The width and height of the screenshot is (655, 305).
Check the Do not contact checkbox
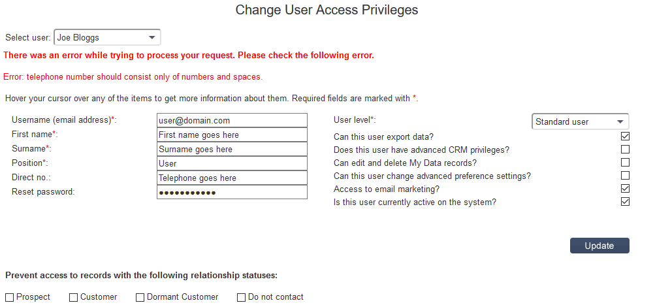coord(242,297)
